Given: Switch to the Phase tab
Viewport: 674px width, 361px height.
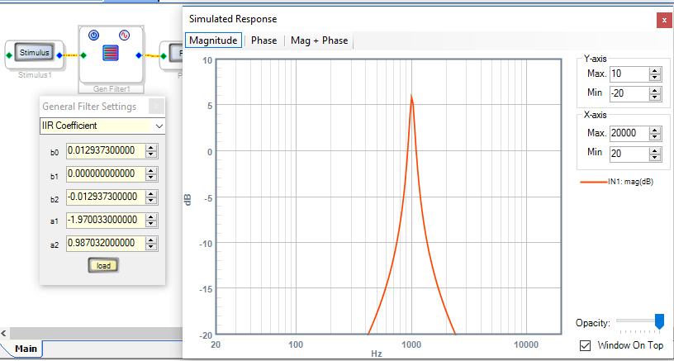Looking at the screenshot, I should coord(264,40).
